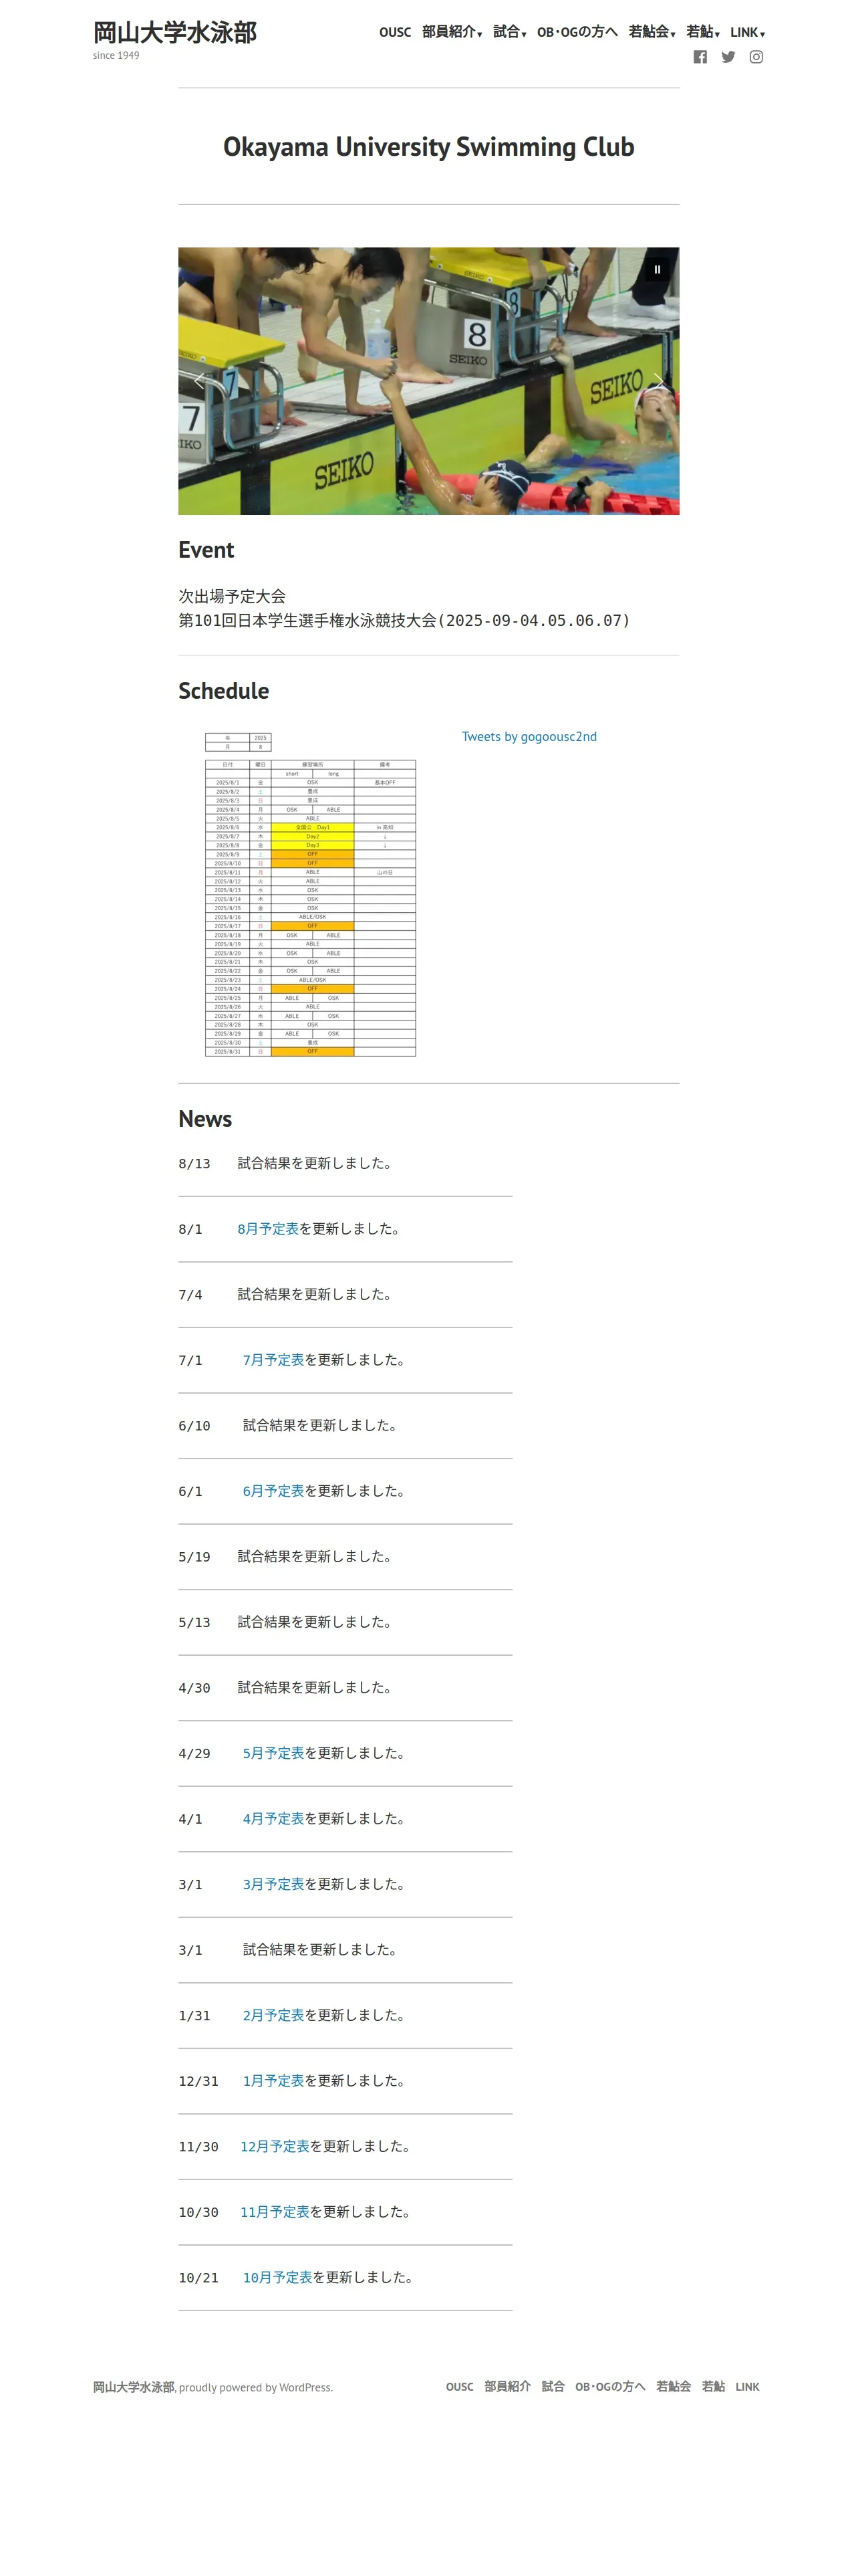Expand the 試合 dropdown in top navigation
Screen dimensions: 858x2576
[x=509, y=32]
